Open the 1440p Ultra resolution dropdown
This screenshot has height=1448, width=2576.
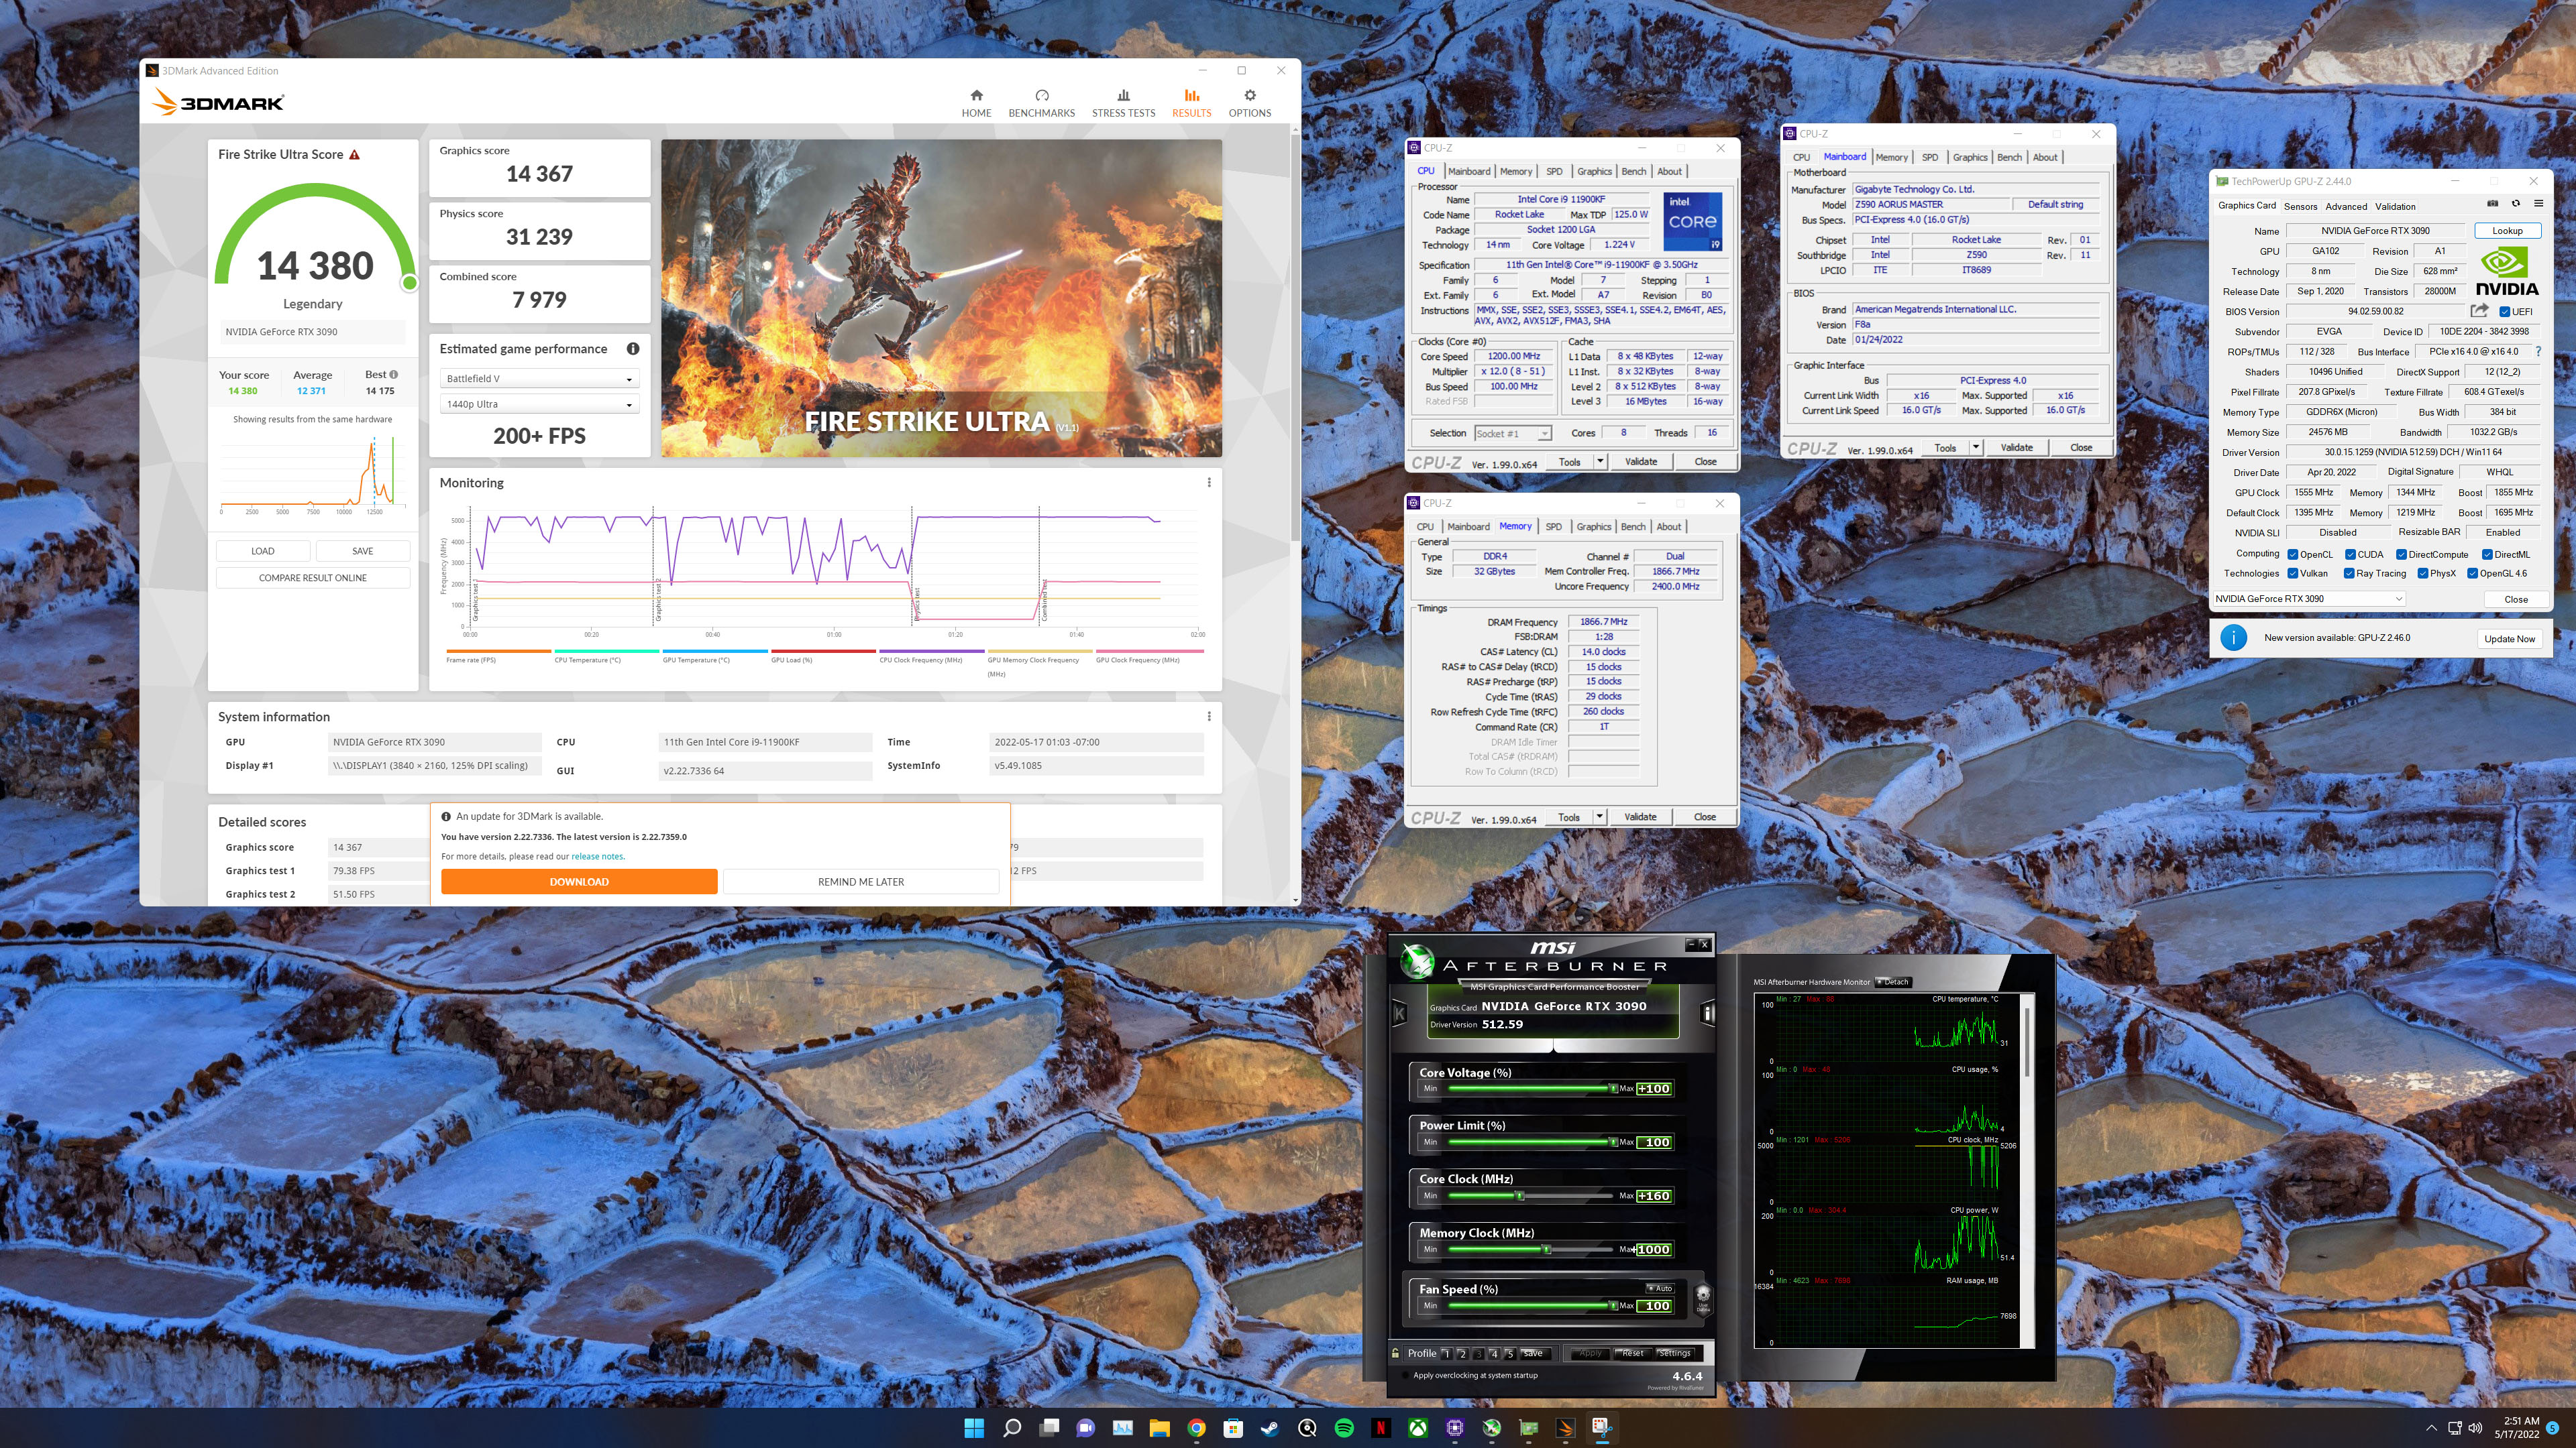(x=539, y=405)
